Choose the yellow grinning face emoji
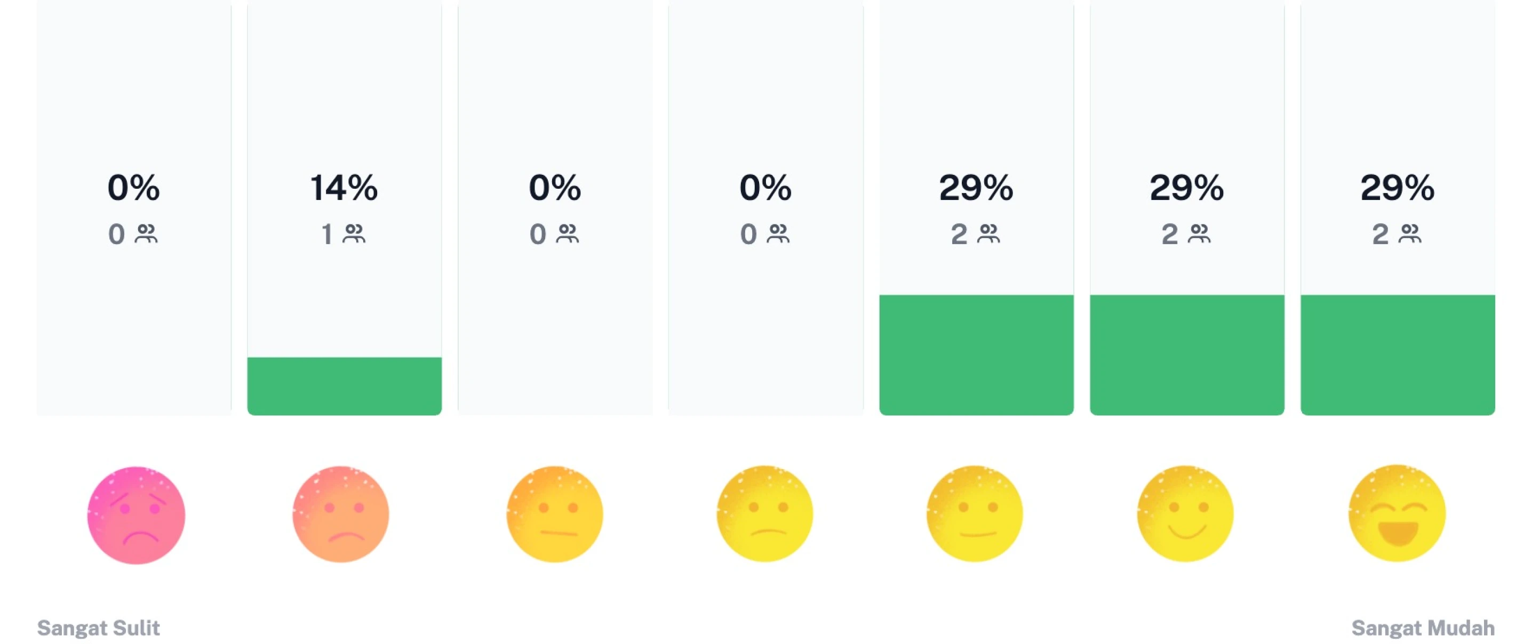 (x=1397, y=514)
